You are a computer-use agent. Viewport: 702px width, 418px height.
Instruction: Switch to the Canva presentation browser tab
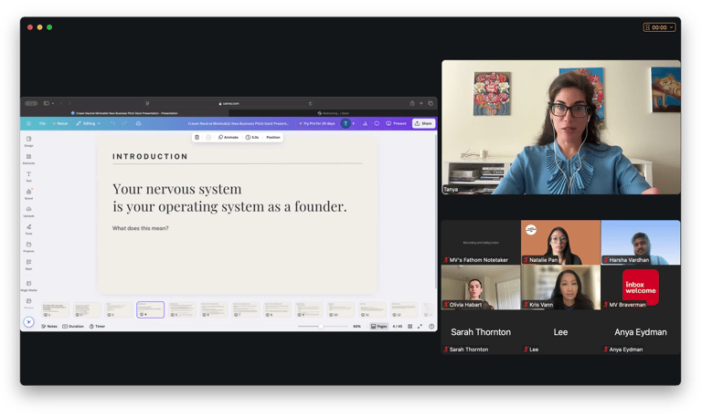pos(124,113)
